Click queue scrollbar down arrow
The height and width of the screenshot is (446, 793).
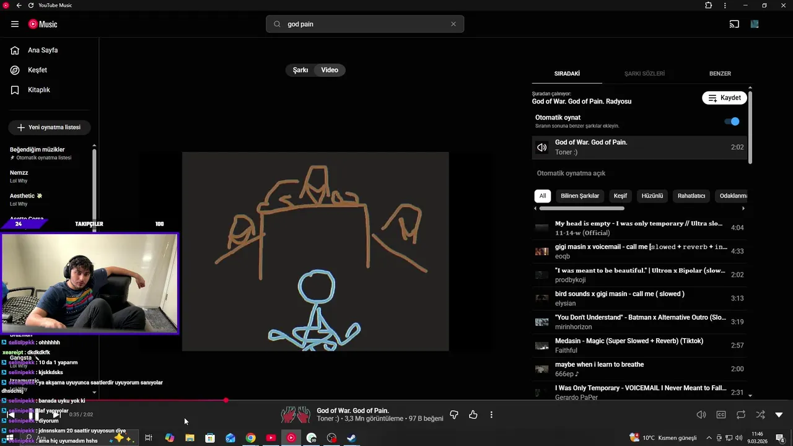pyautogui.click(x=750, y=395)
